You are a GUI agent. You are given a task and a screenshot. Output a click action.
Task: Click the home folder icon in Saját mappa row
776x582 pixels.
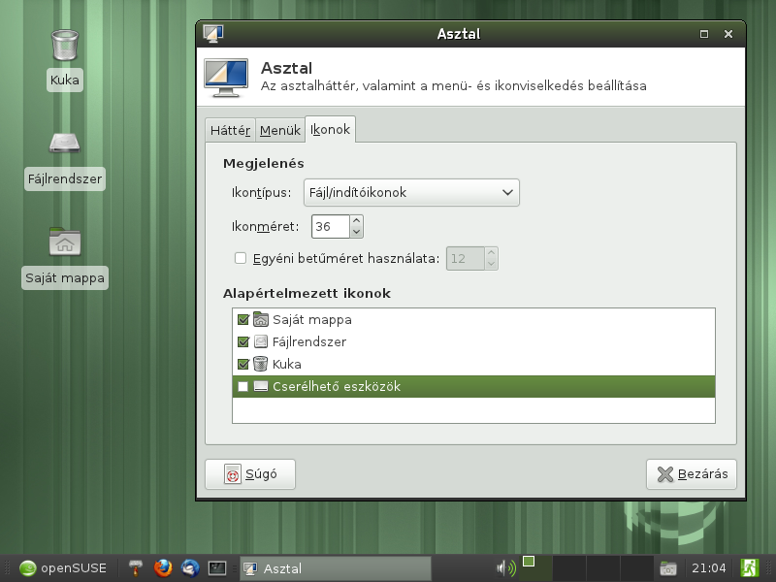261,320
